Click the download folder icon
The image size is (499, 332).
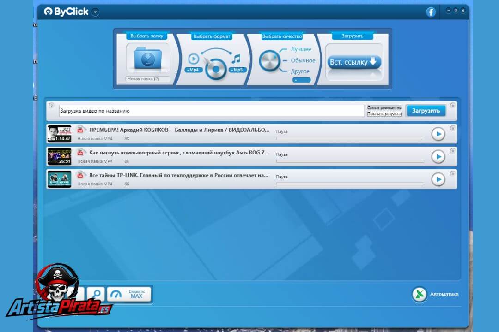pos(148,58)
